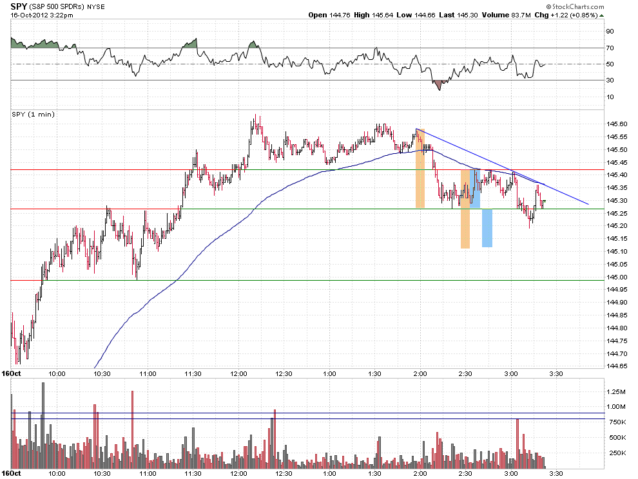The image size is (638, 479).
Task: Click the 144.85 price axis label
Action: [x=617, y=315]
